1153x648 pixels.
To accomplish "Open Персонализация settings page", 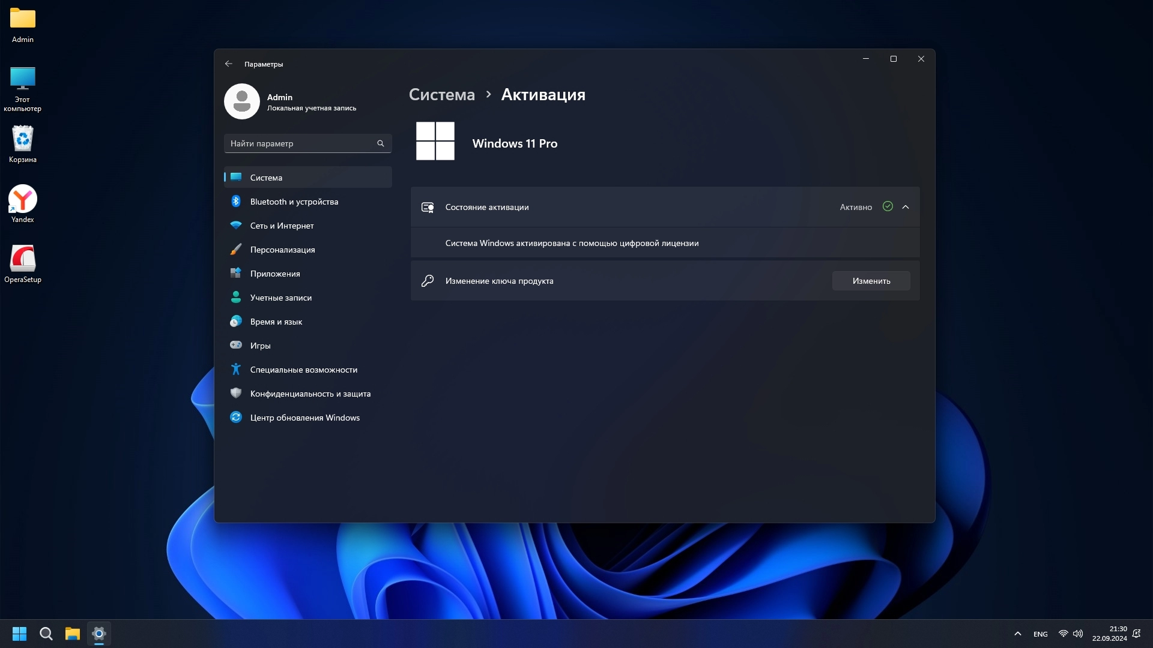I will [282, 250].
